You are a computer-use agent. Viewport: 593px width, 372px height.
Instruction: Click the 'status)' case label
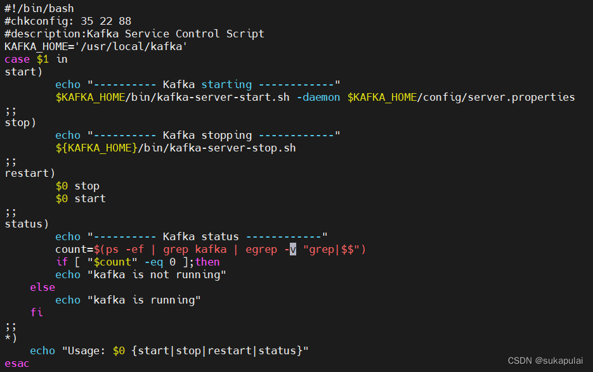point(27,224)
